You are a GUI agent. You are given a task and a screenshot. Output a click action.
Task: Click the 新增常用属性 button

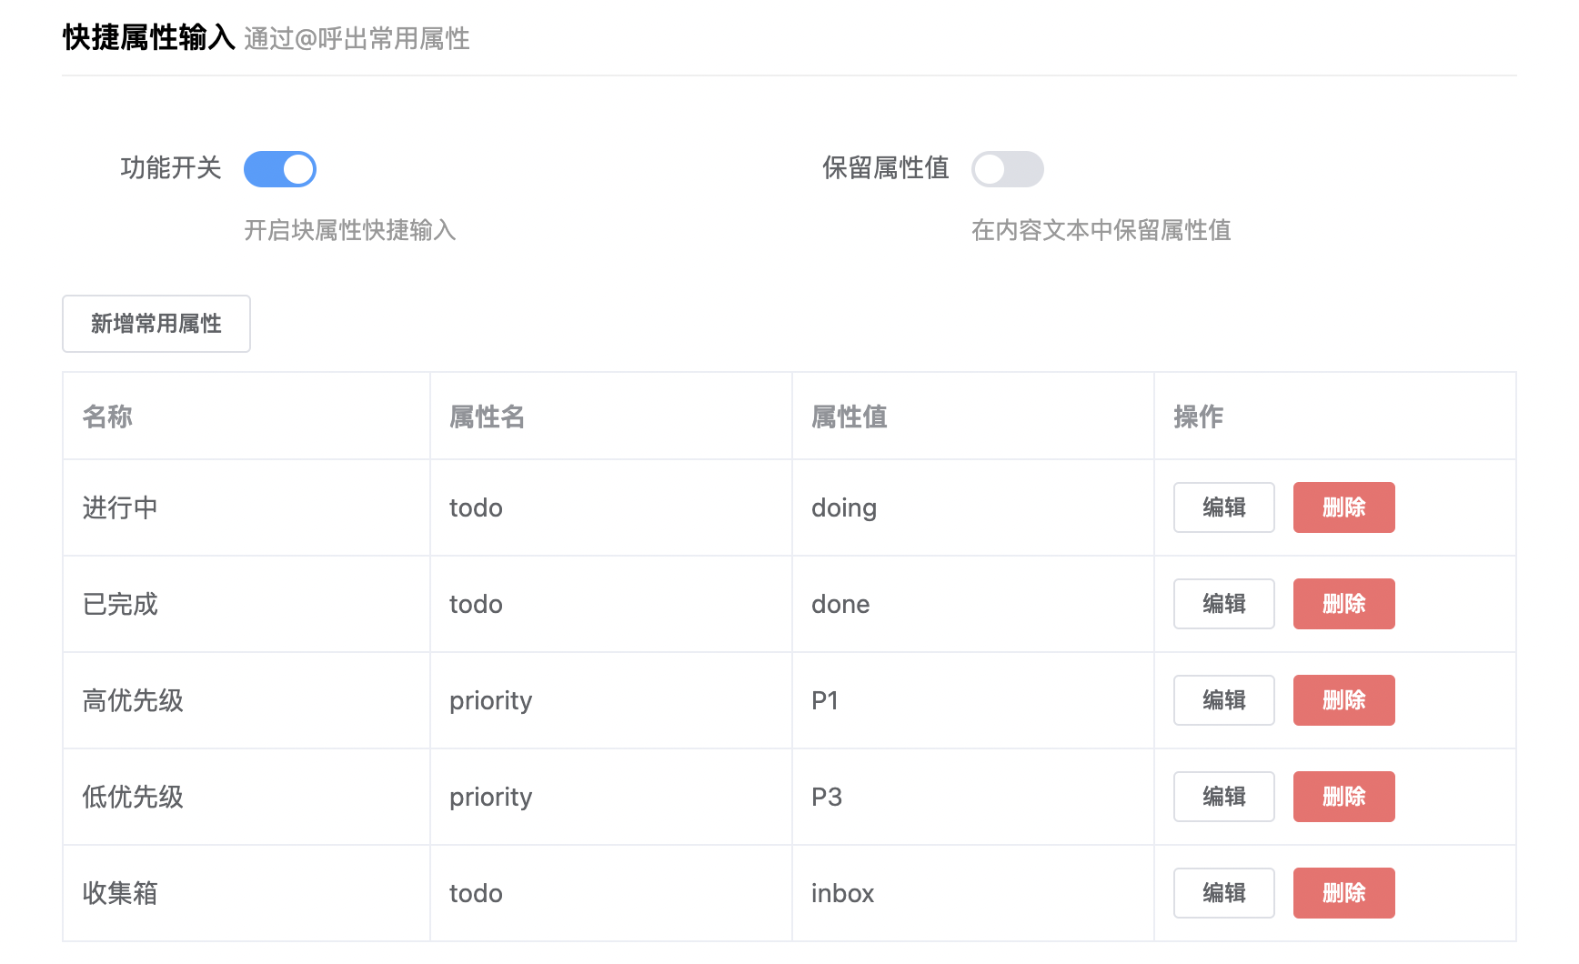coord(156,324)
